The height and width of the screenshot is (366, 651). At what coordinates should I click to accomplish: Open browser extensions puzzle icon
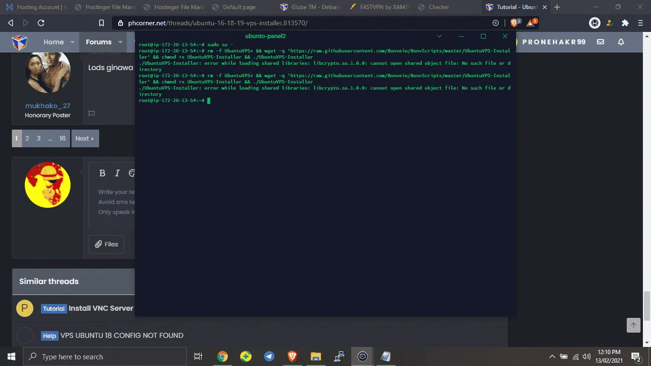pyautogui.click(x=625, y=23)
